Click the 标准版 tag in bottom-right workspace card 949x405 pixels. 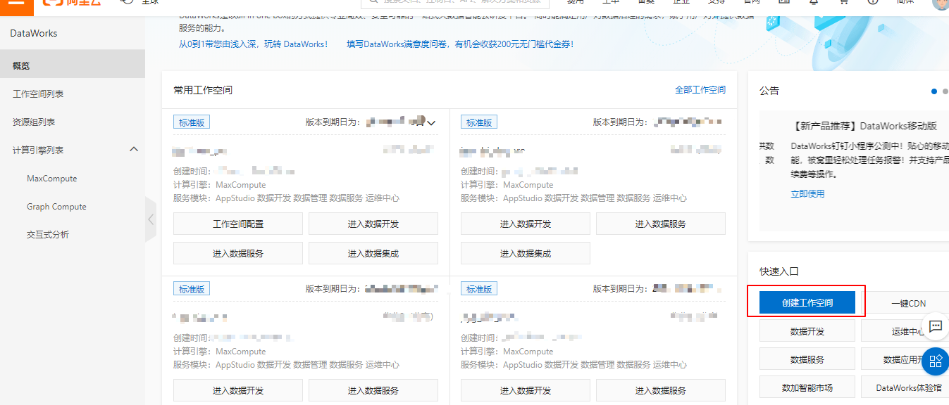pyautogui.click(x=479, y=289)
